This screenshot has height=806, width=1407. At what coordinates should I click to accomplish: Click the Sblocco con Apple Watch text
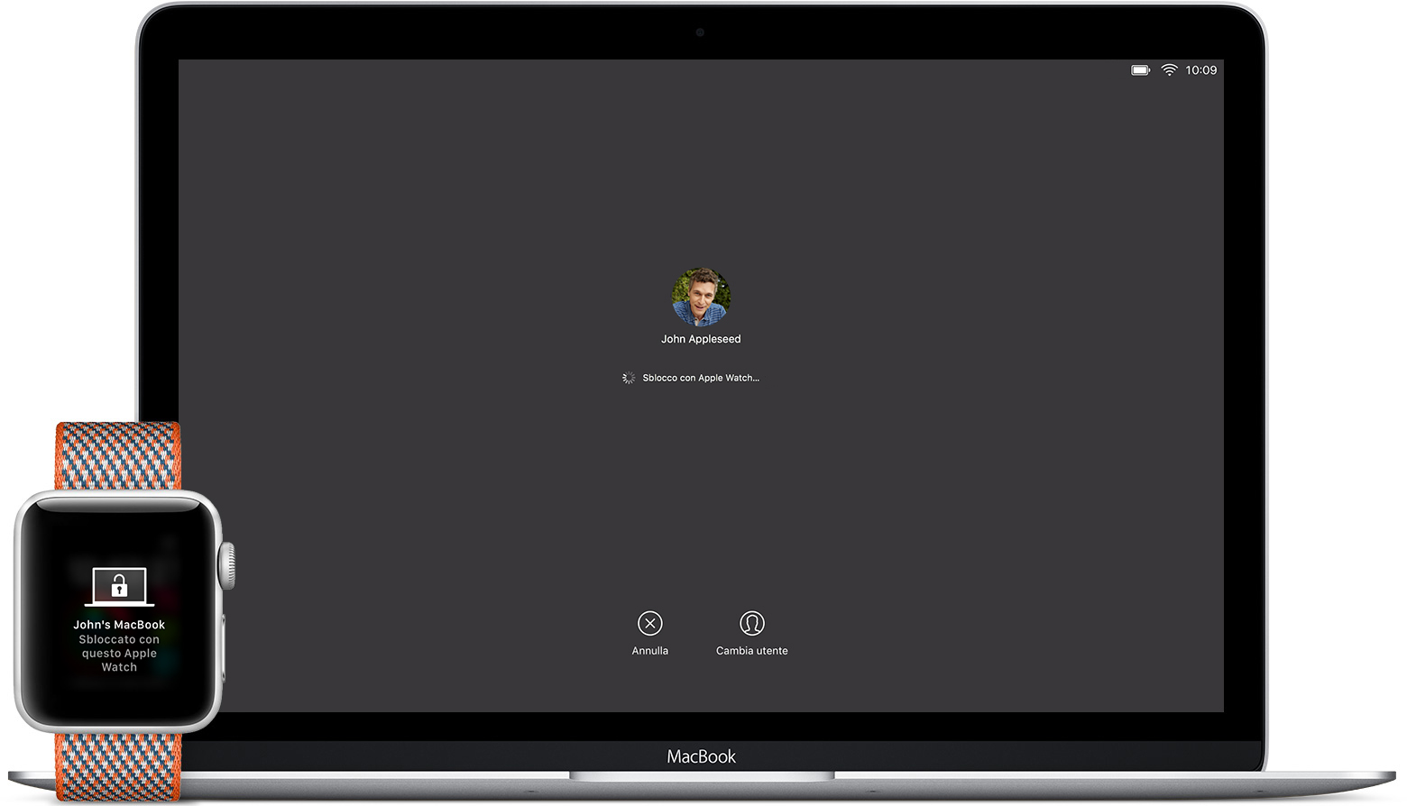pos(700,378)
